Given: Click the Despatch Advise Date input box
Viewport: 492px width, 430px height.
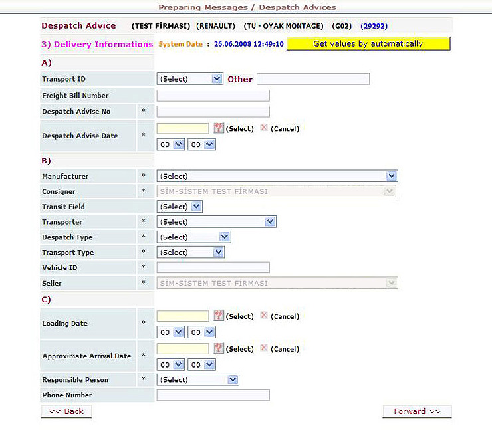Looking at the screenshot, I should tap(183, 128).
